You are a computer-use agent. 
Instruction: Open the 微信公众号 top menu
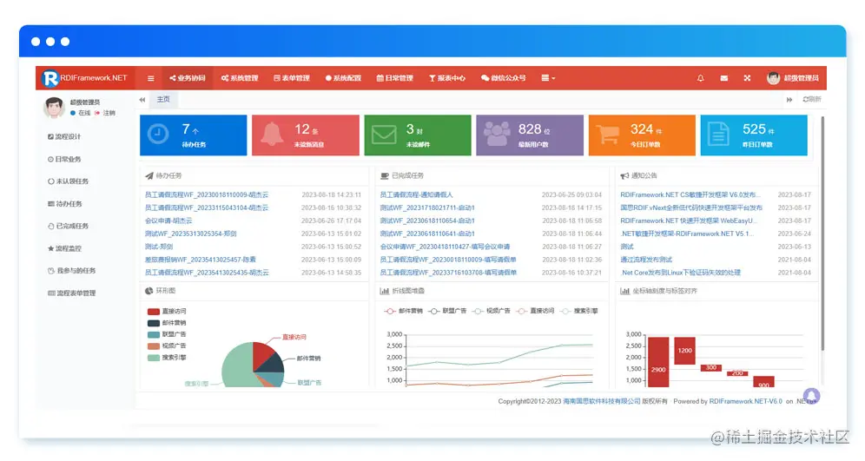click(x=503, y=78)
